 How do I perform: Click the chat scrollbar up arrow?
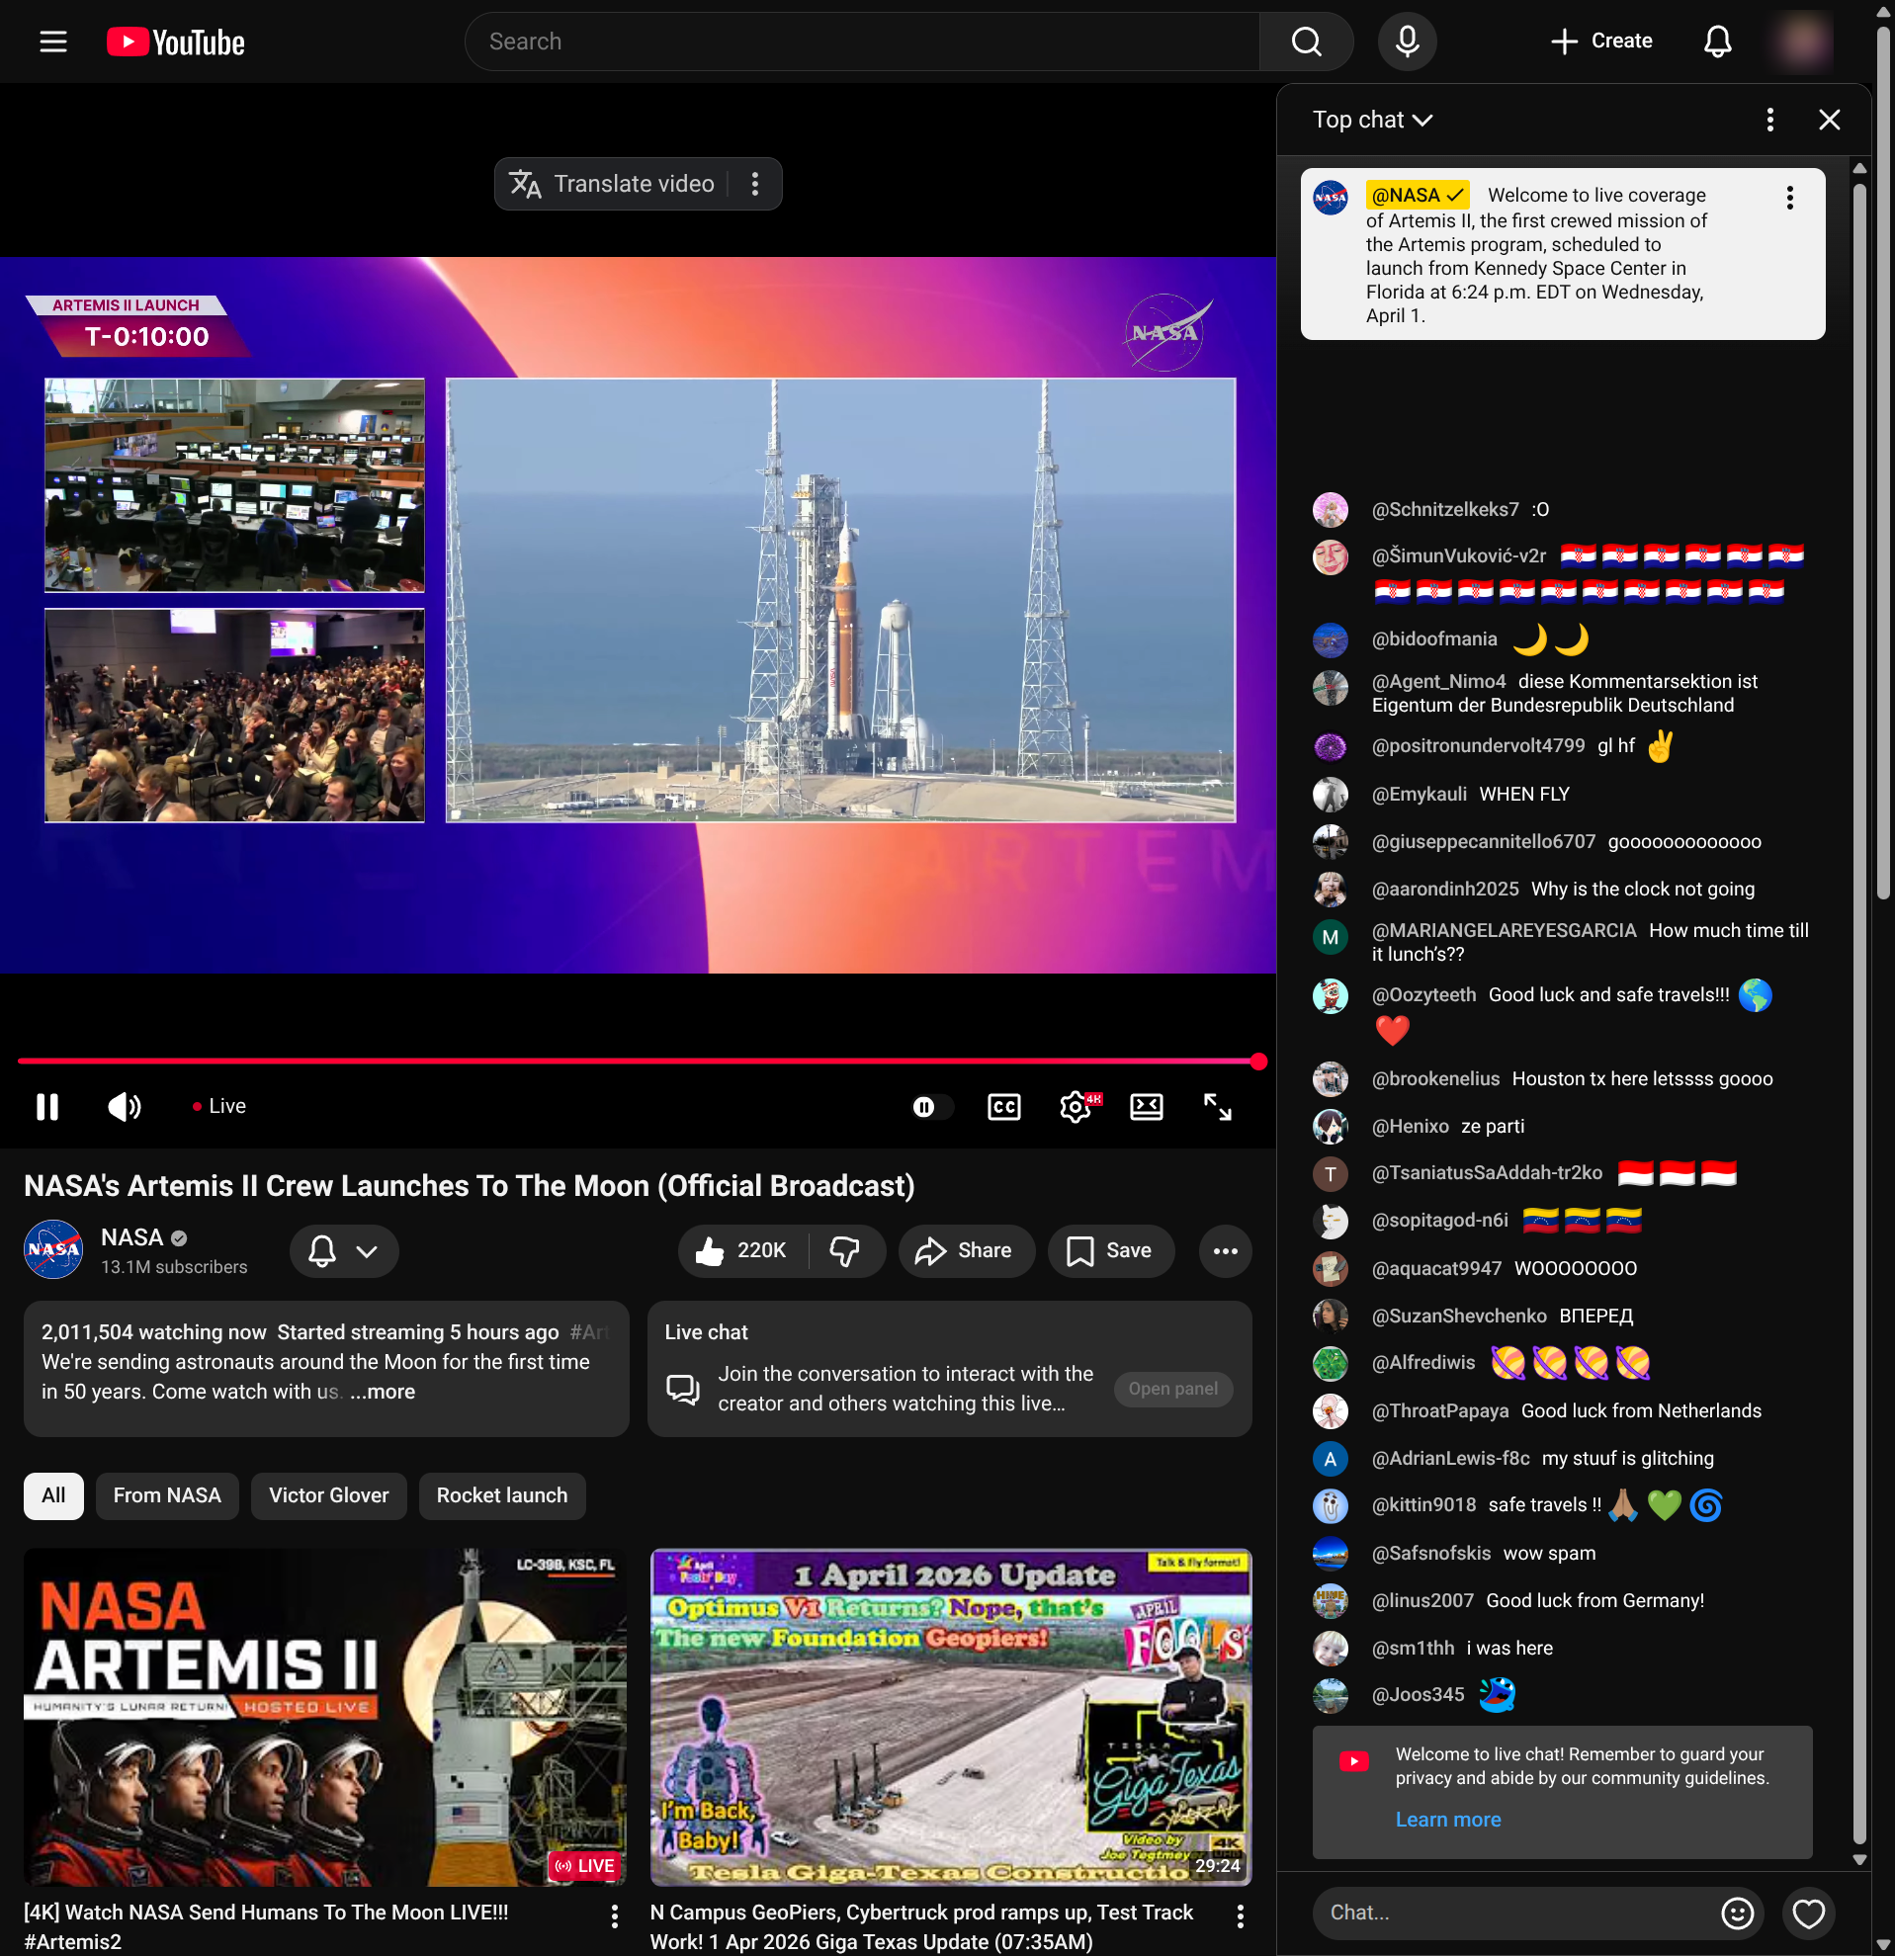click(x=1859, y=168)
